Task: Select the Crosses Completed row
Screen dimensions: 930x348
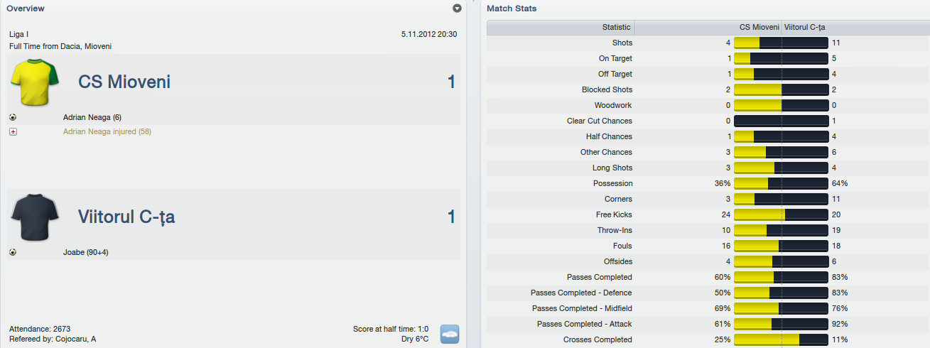Action: point(708,339)
